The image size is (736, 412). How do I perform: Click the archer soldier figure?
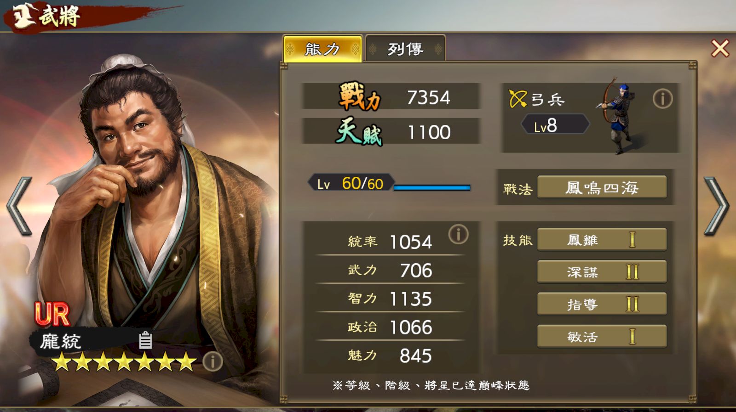coord(619,116)
